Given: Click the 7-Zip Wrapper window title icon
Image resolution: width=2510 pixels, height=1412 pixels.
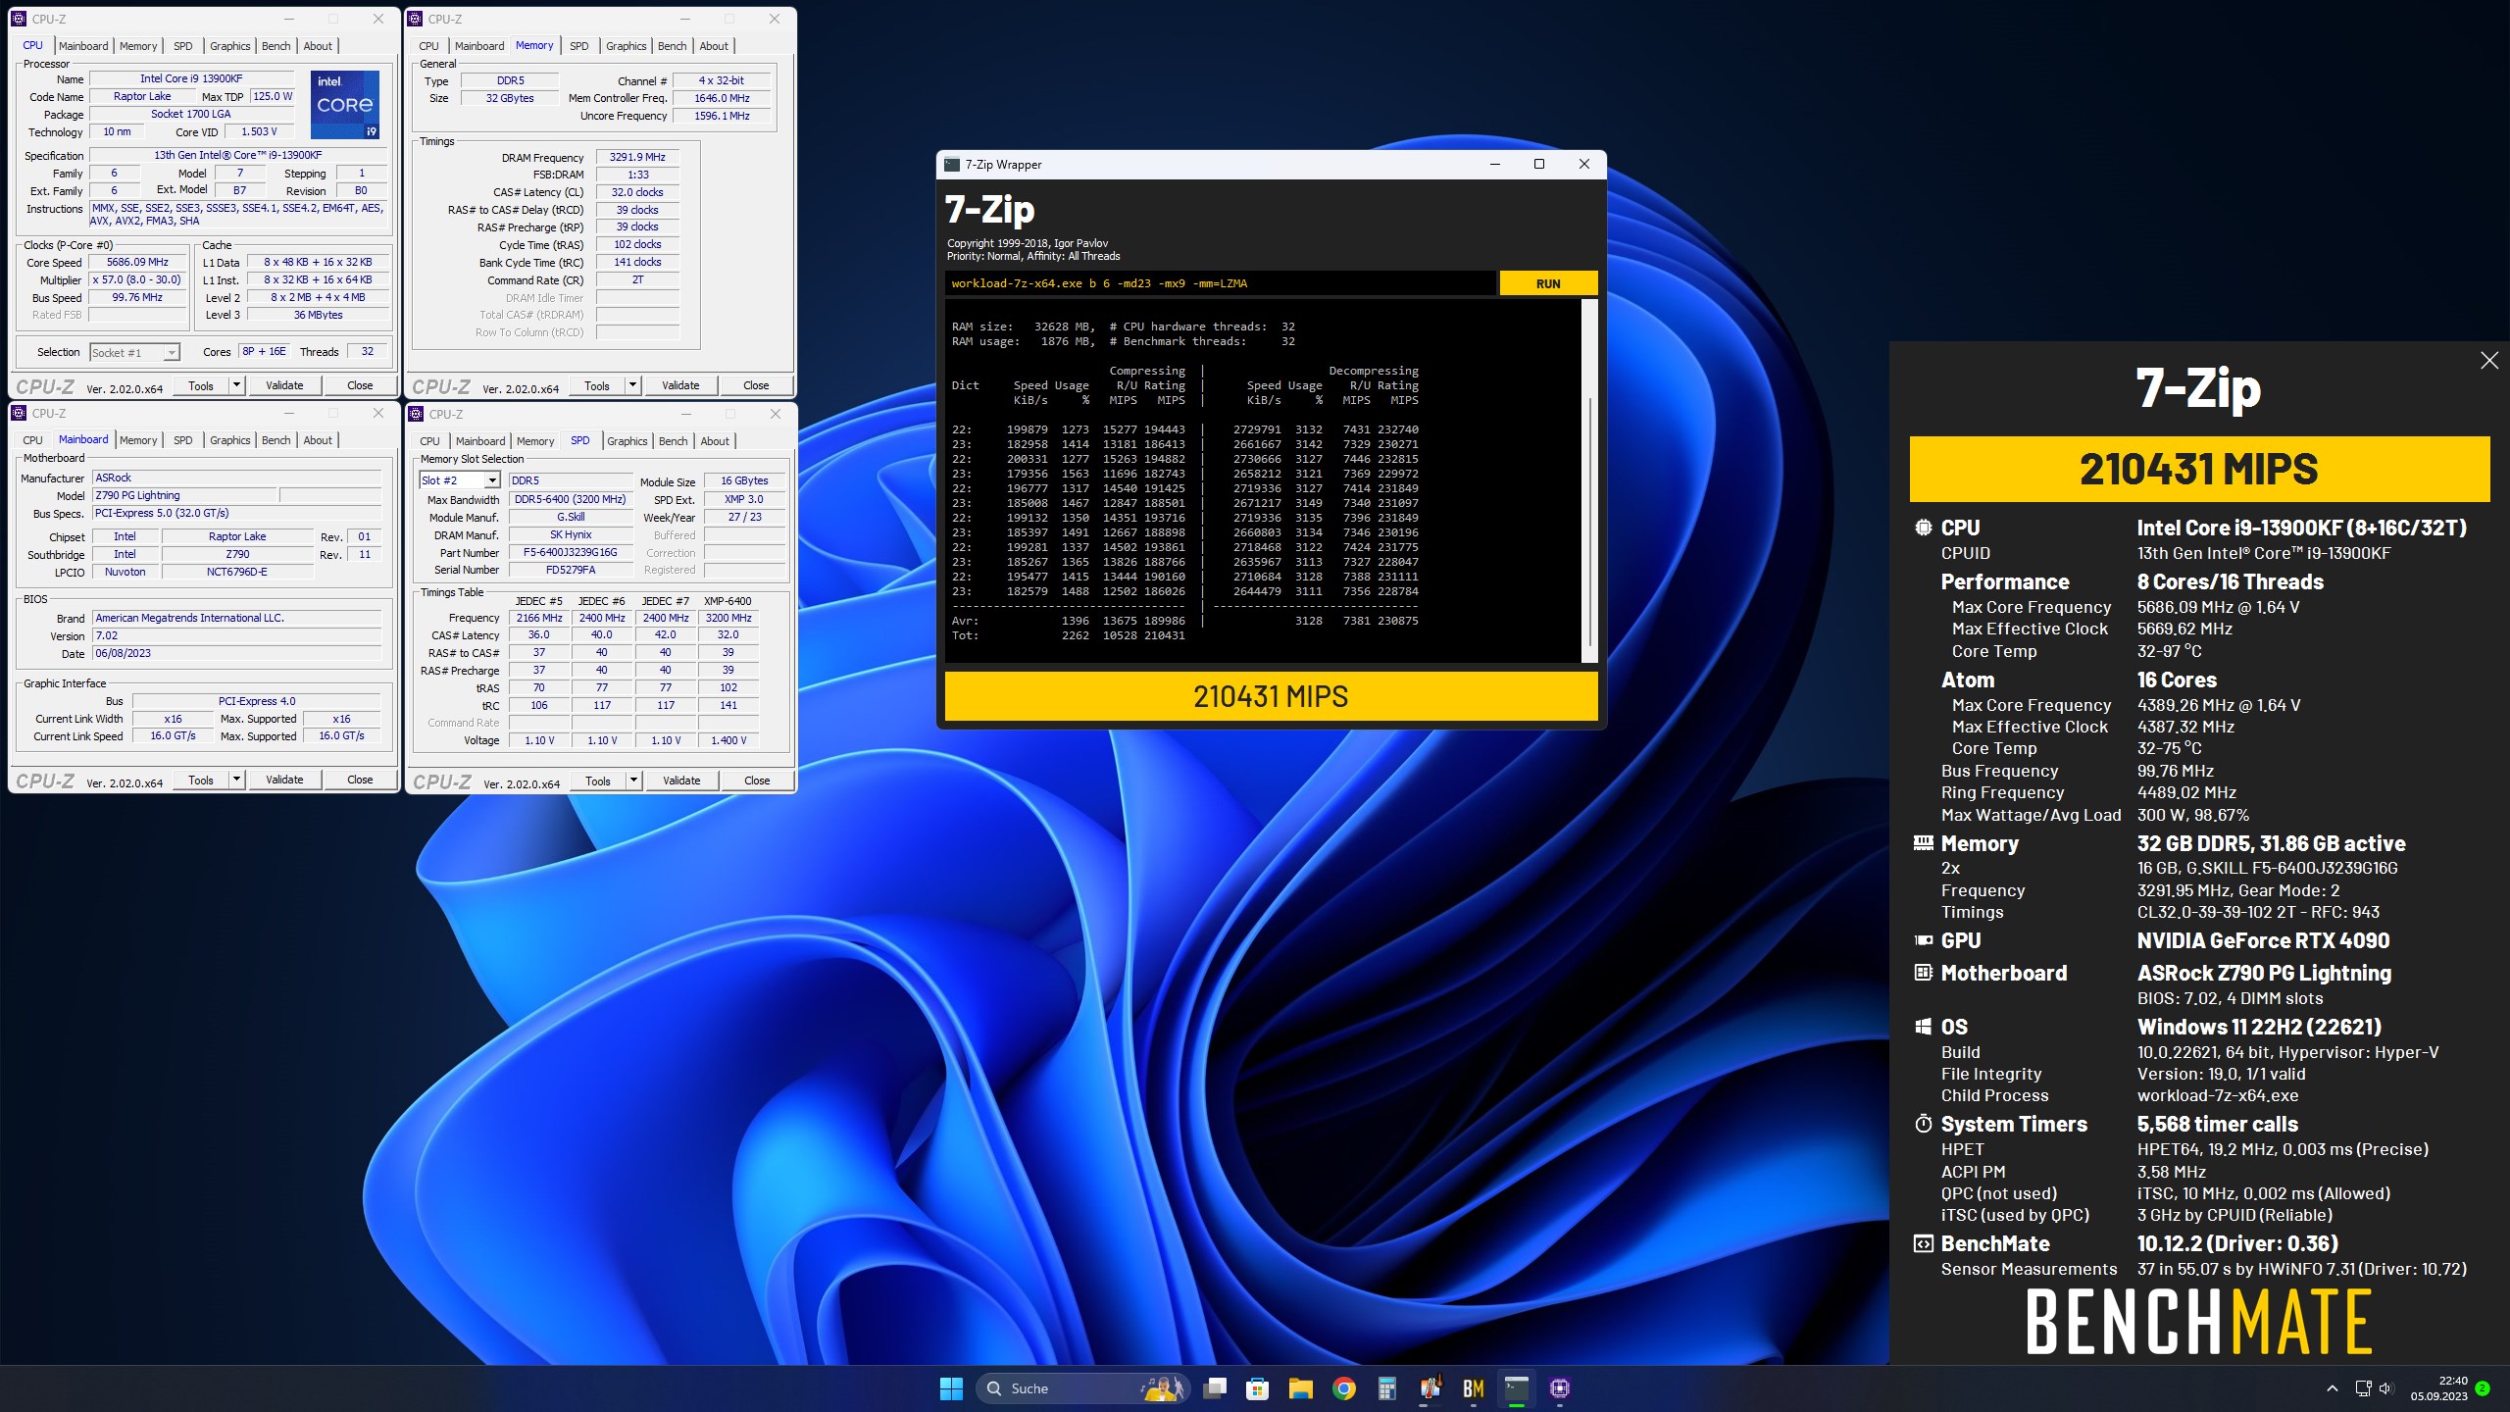Looking at the screenshot, I should 952,165.
